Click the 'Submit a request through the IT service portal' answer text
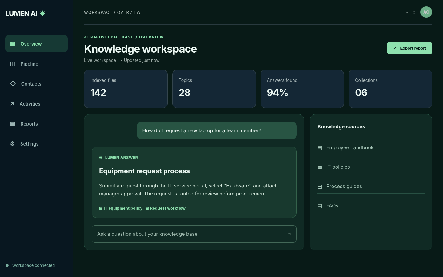 [x=188, y=190]
